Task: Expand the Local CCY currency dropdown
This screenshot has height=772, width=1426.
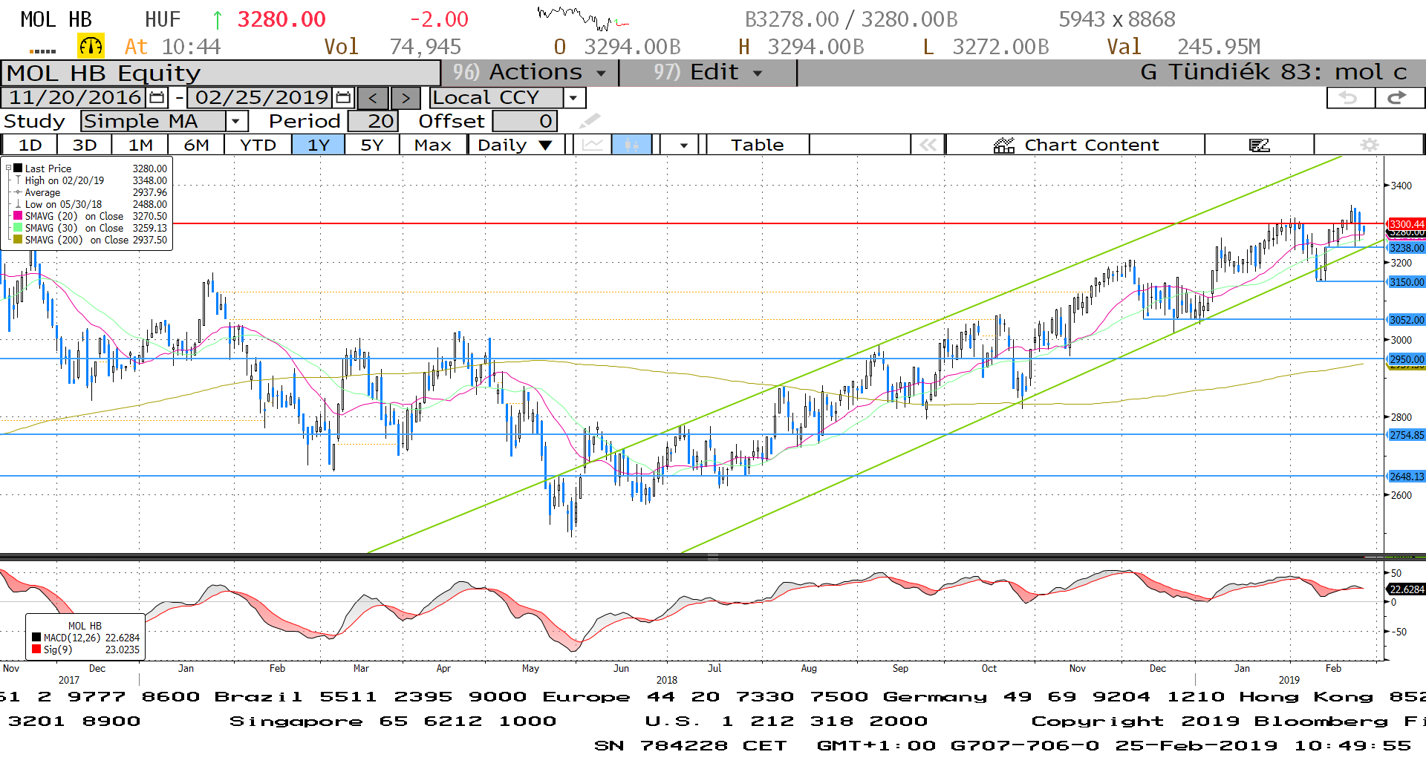Action: coord(573,98)
